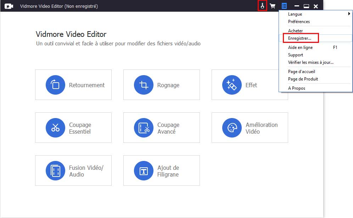This screenshot has width=353, height=218.
Task: Click the Vidmore logo in title bar
Action: point(9,6)
